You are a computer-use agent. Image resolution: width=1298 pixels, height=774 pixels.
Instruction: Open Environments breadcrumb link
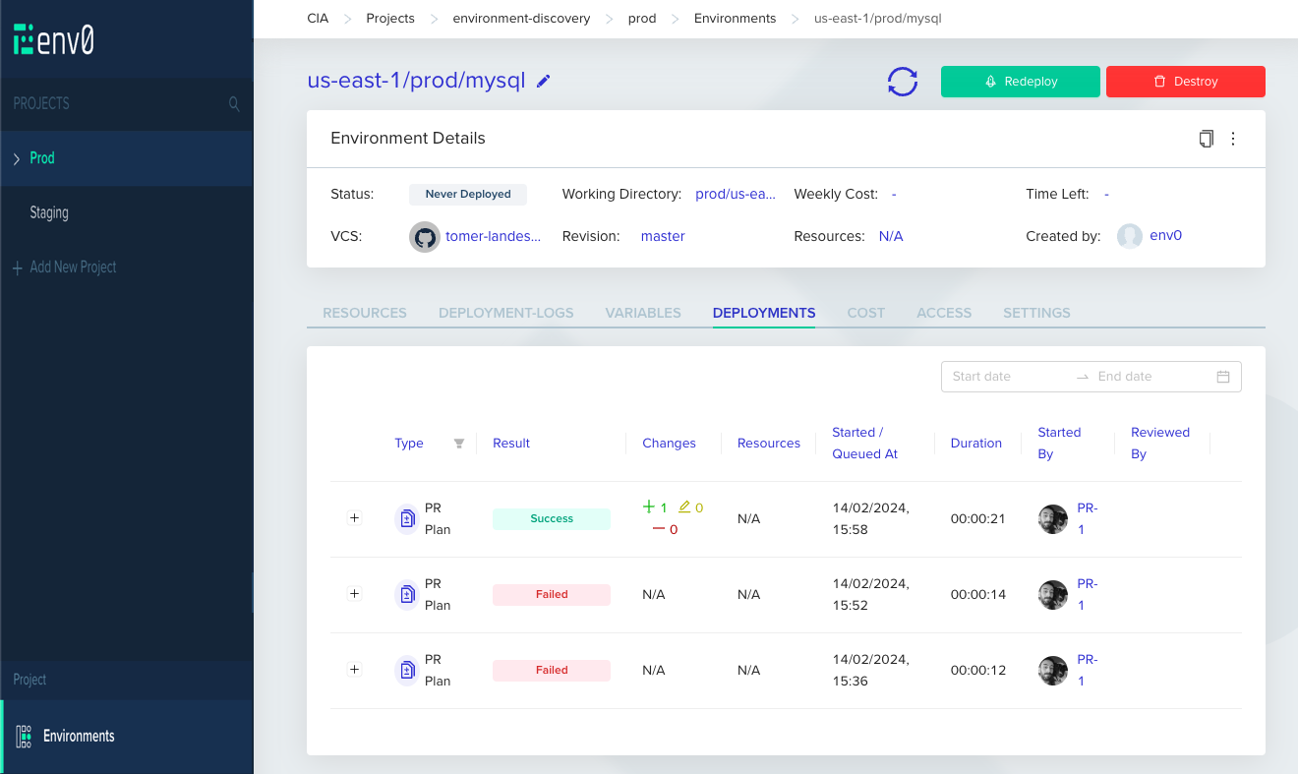735,19
